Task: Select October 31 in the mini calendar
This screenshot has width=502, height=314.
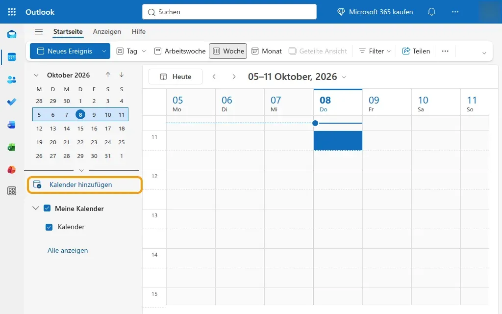Action: tap(108, 156)
